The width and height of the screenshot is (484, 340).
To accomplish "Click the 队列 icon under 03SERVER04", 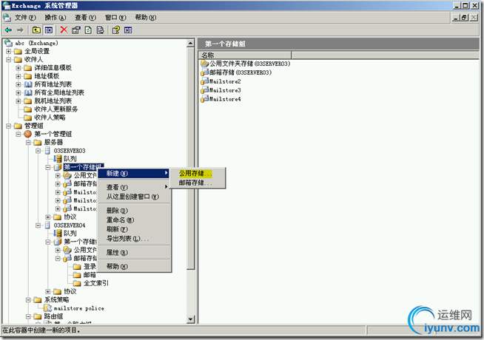I will pyautogui.click(x=58, y=234).
